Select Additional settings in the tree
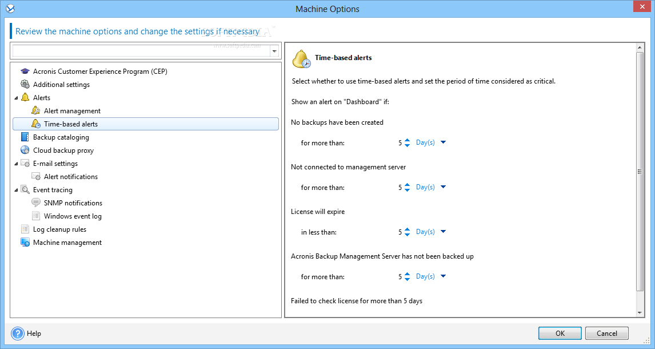Screen dimensions: 655x349 pyautogui.click(x=61, y=85)
